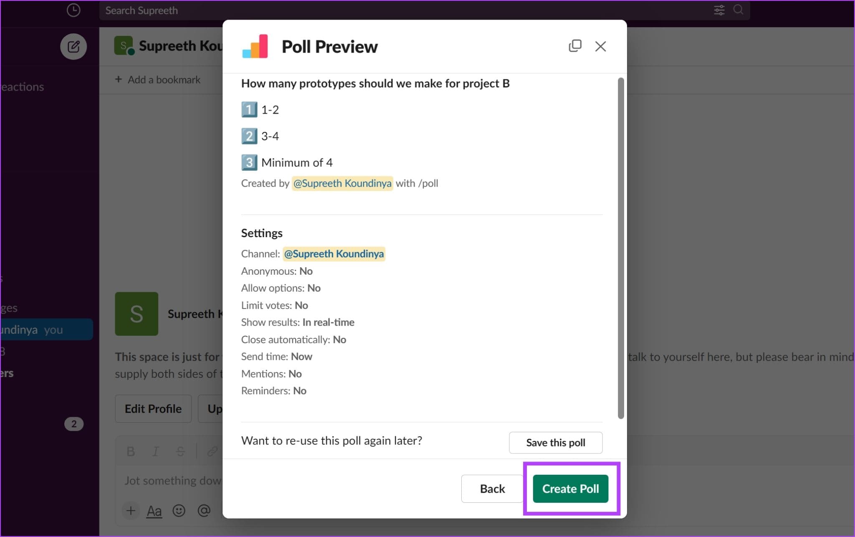Toggle bold formatting in message composer

[131, 451]
